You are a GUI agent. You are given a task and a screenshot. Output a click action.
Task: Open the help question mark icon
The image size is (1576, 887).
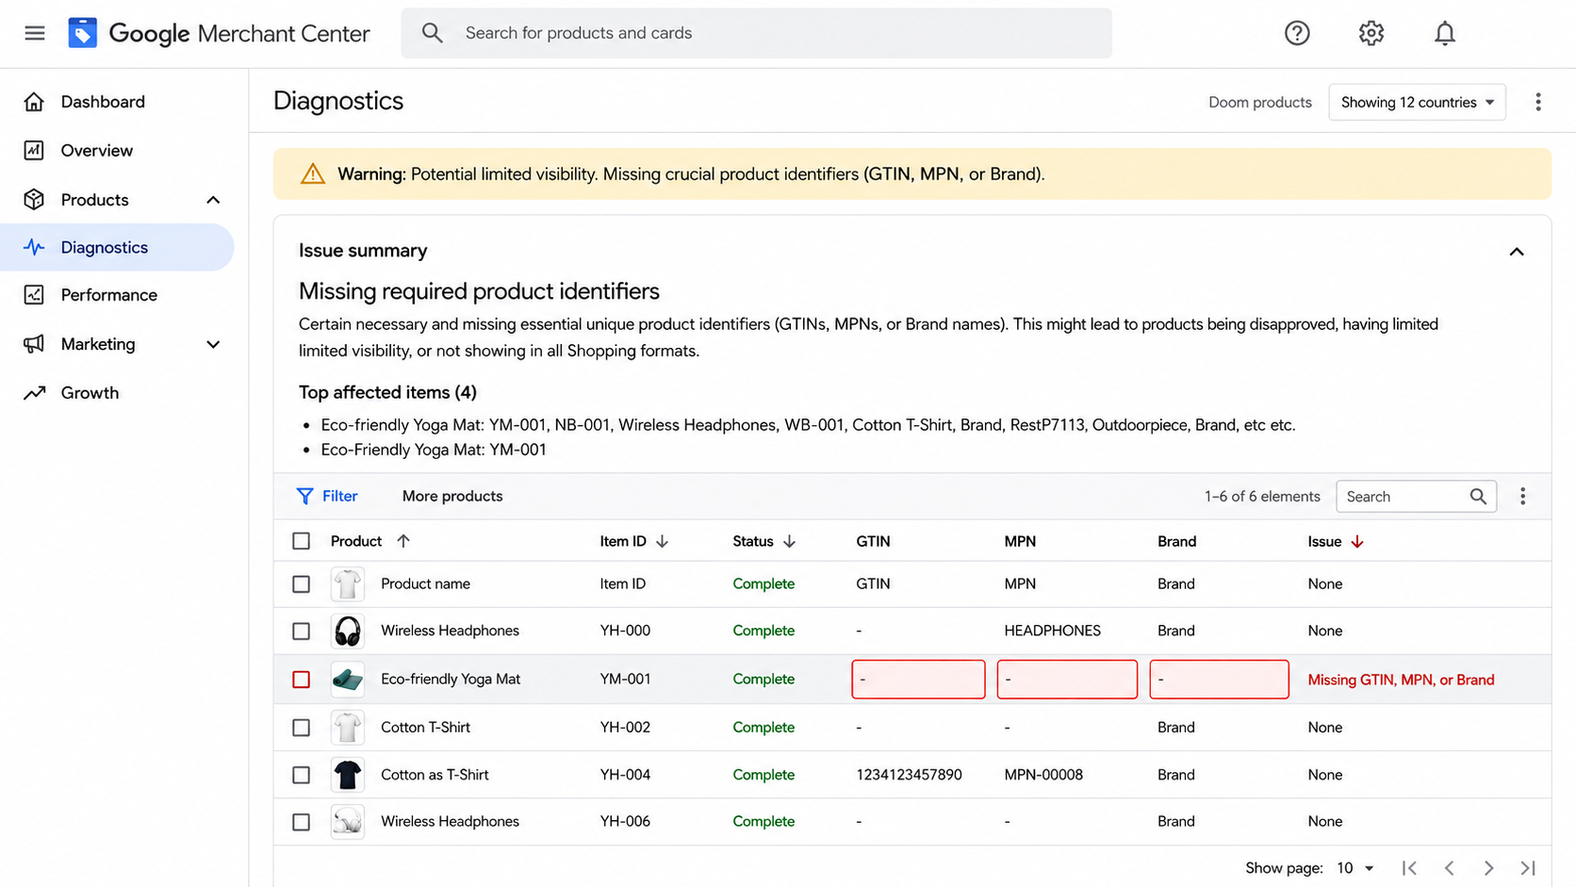click(1297, 33)
